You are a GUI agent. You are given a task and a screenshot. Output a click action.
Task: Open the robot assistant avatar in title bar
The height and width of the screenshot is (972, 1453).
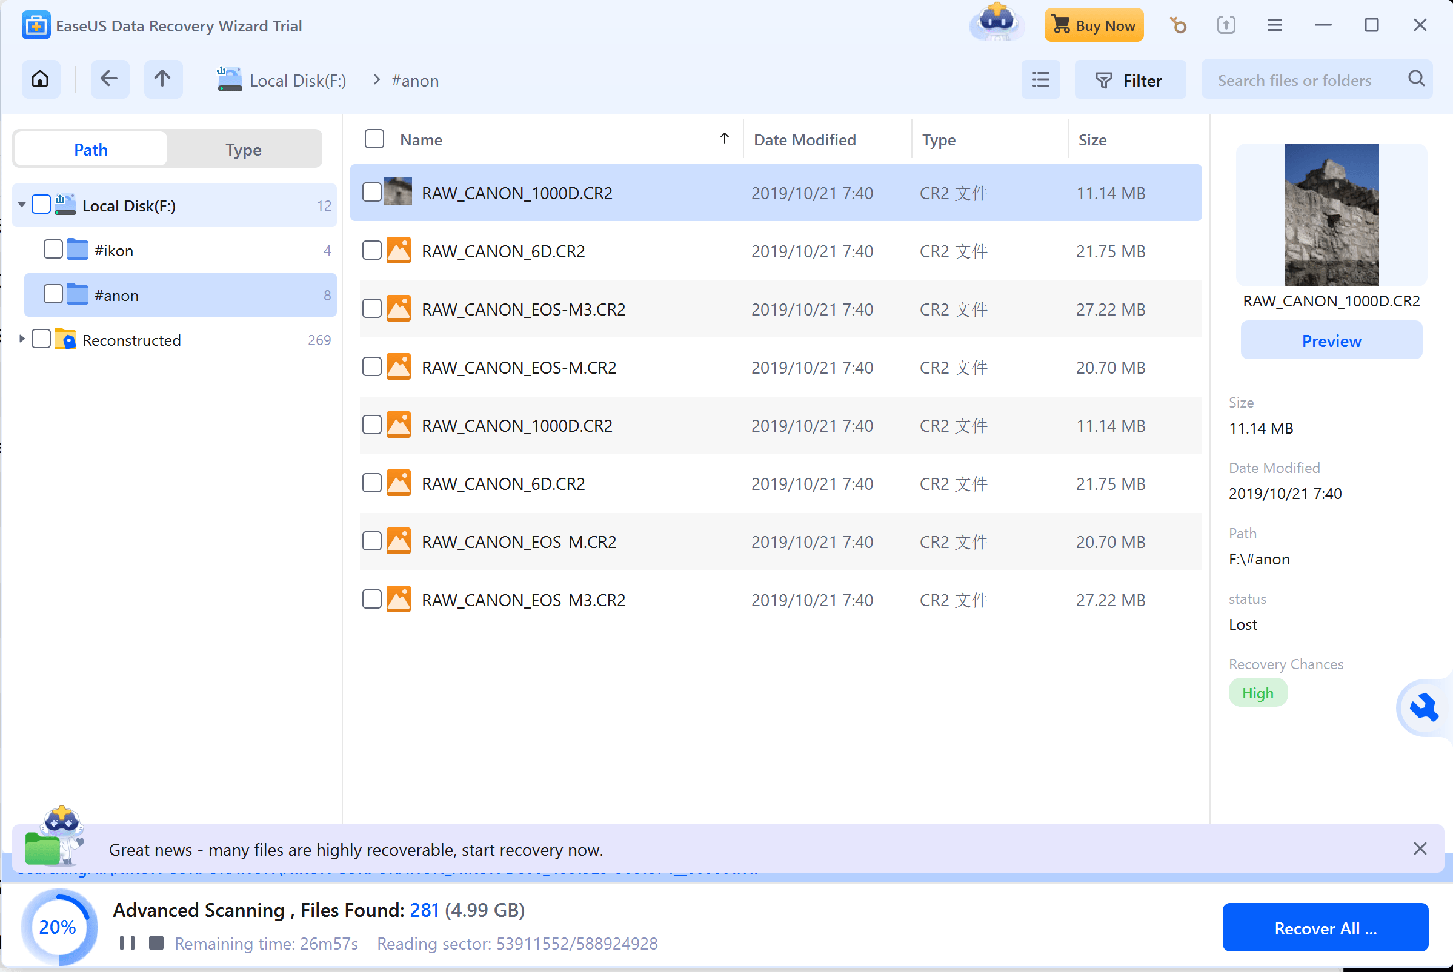pyautogui.click(x=997, y=24)
